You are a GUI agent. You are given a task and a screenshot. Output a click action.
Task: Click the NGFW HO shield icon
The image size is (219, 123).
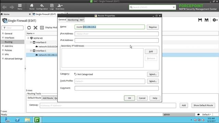tap(31, 38)
